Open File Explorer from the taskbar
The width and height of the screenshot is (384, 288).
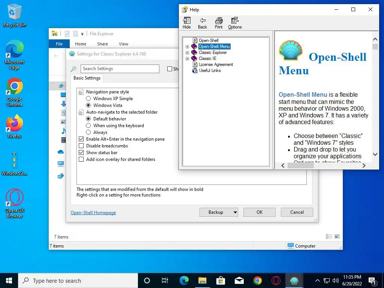click(202, 280)
